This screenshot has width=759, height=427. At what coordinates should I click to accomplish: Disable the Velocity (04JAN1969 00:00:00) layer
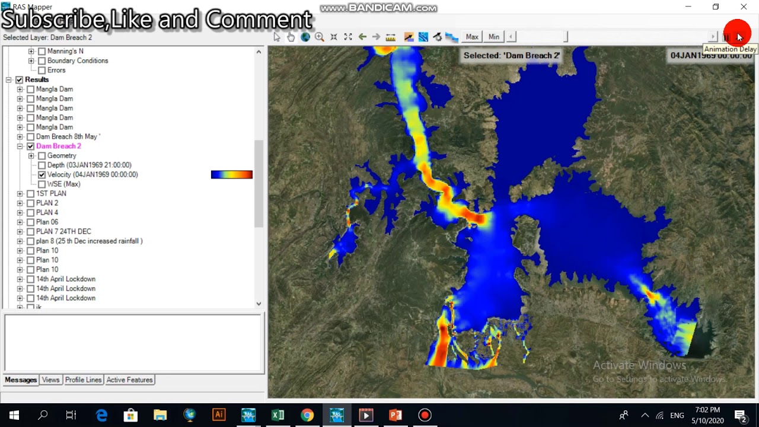[42, 174]
